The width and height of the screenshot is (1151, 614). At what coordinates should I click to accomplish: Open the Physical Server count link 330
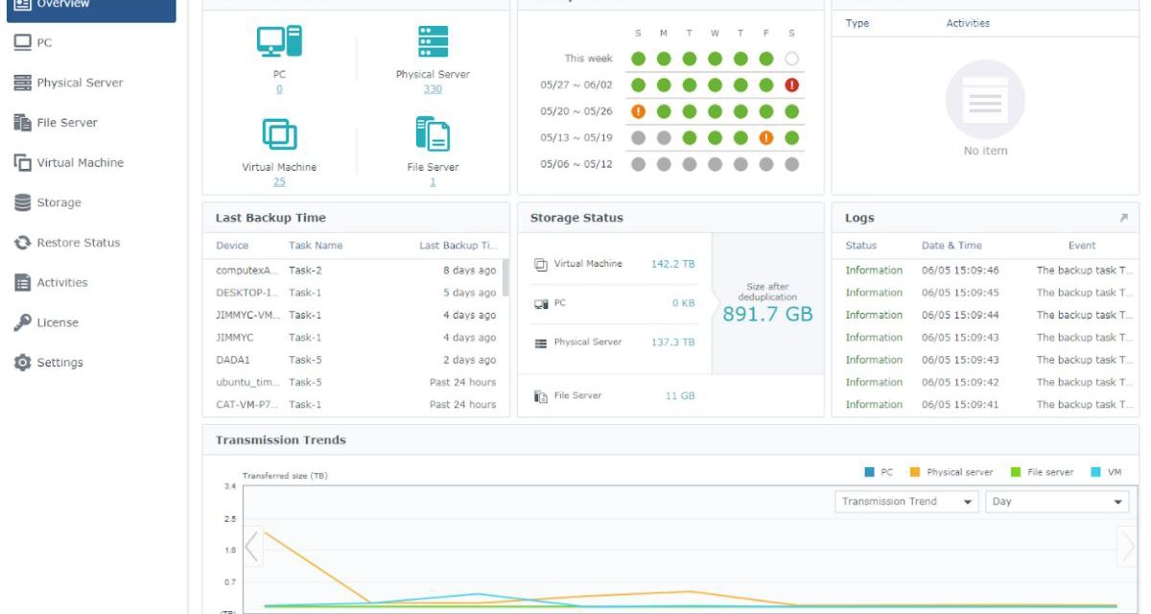(x=433, y=89)
